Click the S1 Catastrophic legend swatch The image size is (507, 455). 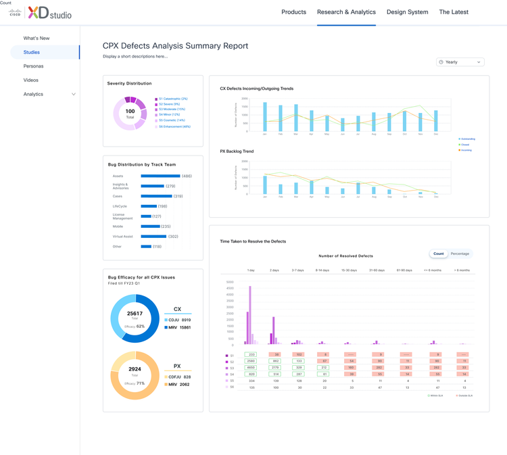coord(156,99)
